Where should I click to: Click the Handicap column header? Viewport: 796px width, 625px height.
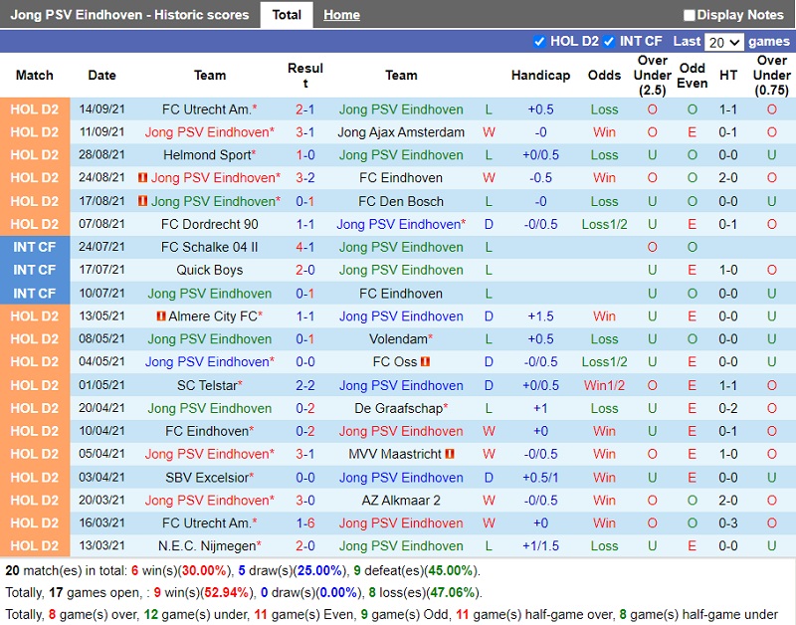540,76
